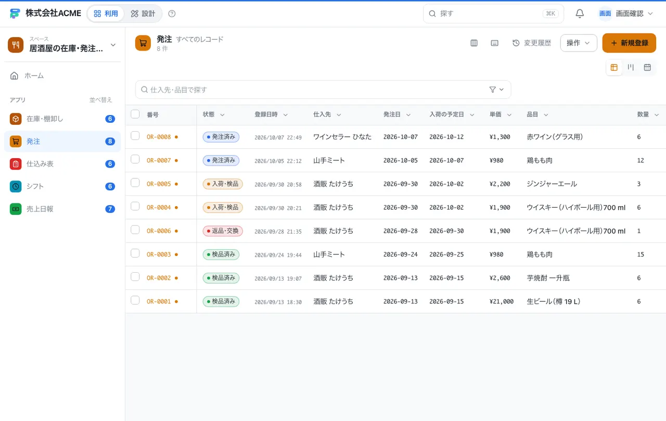
Task: Open 仕込み表 app in sidebar
Action: pos(62,164)
